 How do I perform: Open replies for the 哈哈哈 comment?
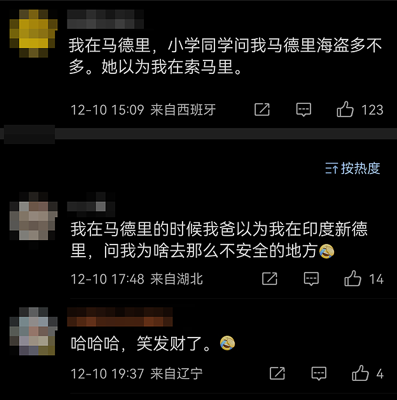tap(319, 373)
